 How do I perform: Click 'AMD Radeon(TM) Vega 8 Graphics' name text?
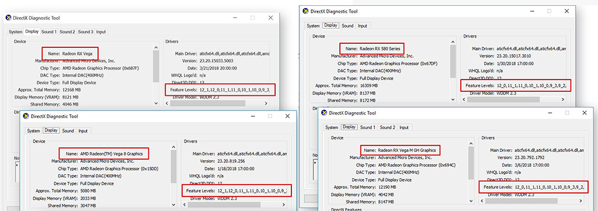(112, 154)
